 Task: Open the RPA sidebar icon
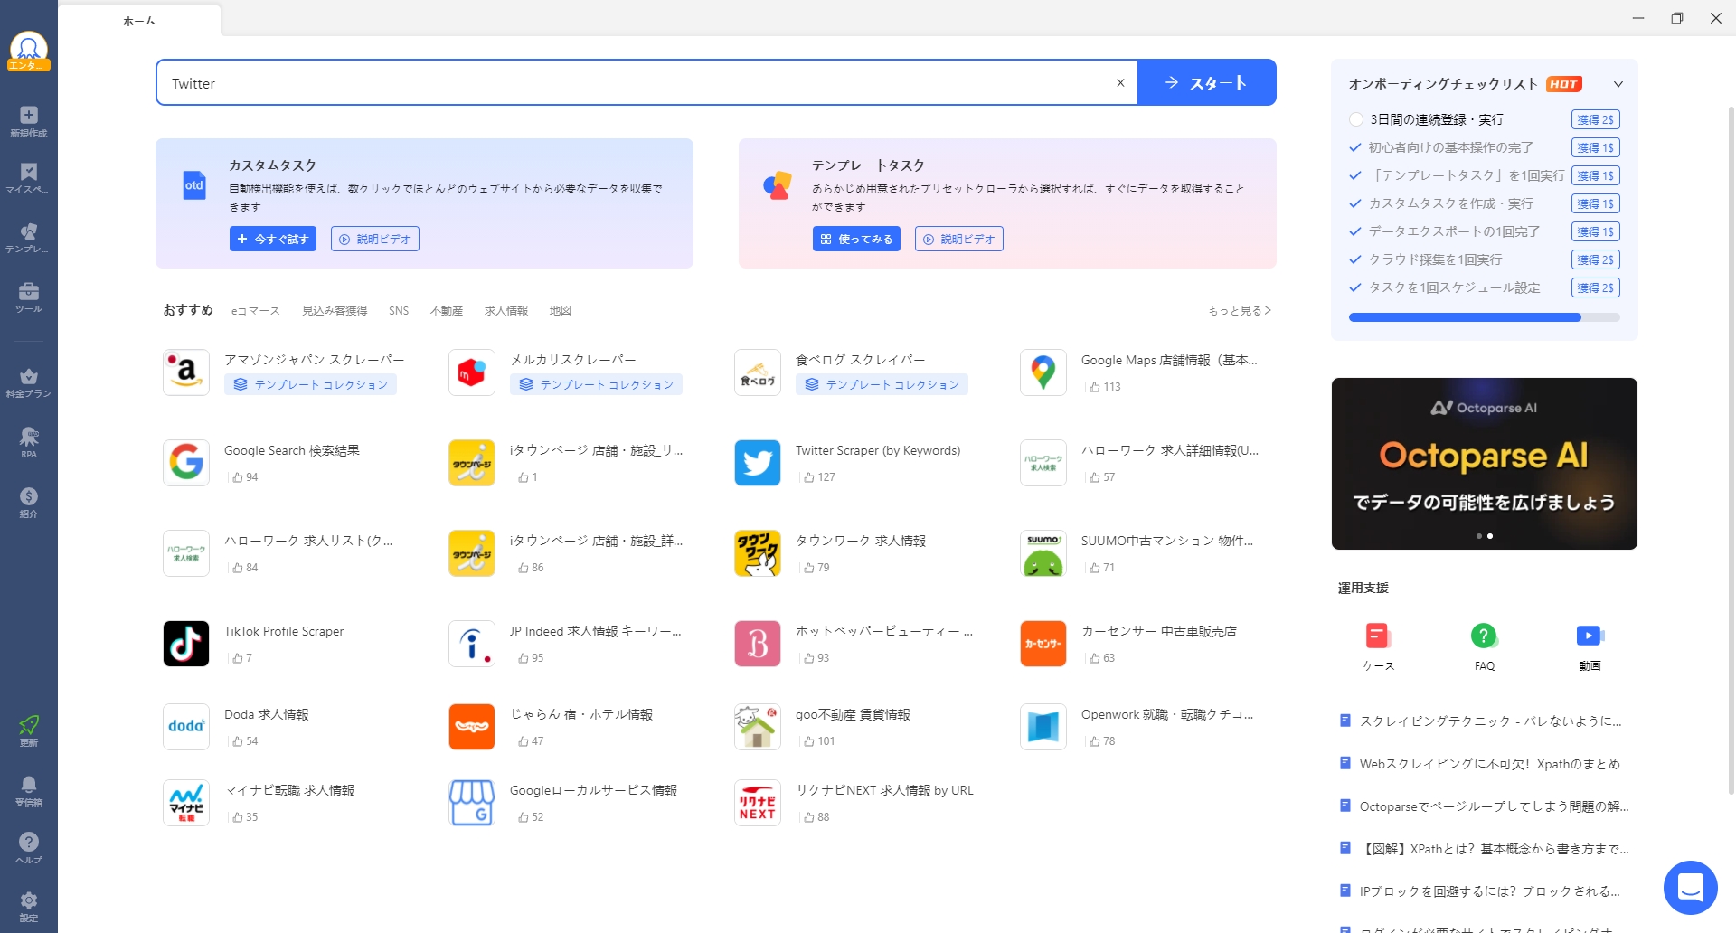coord(29,442)
